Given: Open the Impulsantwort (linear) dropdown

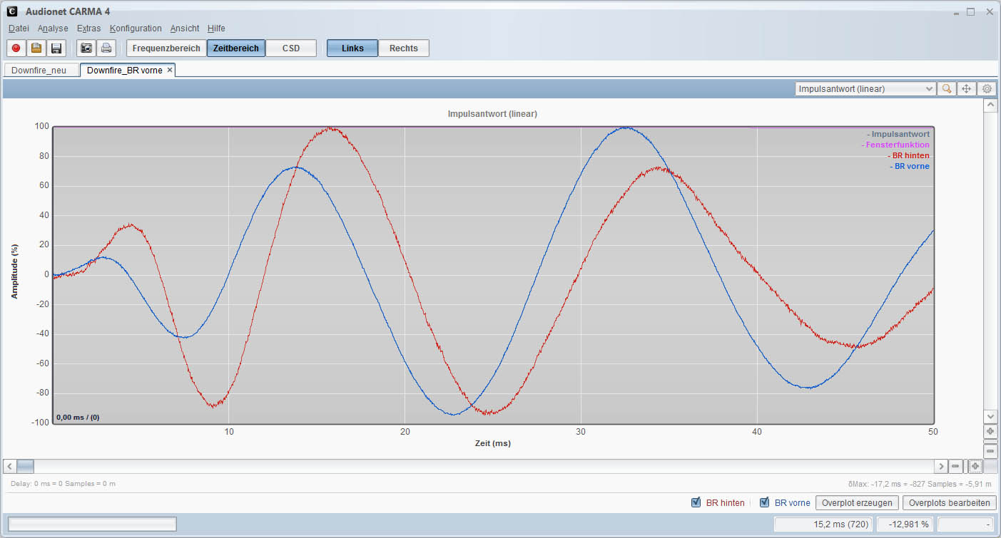Looking at the screenshot, I should 865,89.
